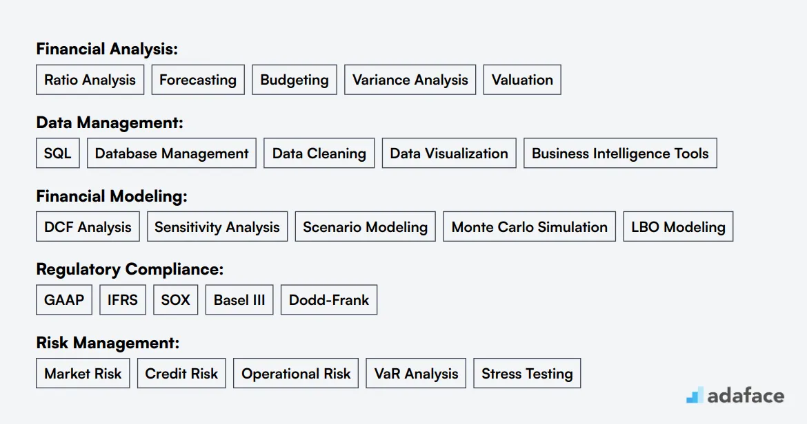The height and width of the screenshot is (424, 807).
Task: Choose the Forecasting skill tag
Action: point(198,80)
